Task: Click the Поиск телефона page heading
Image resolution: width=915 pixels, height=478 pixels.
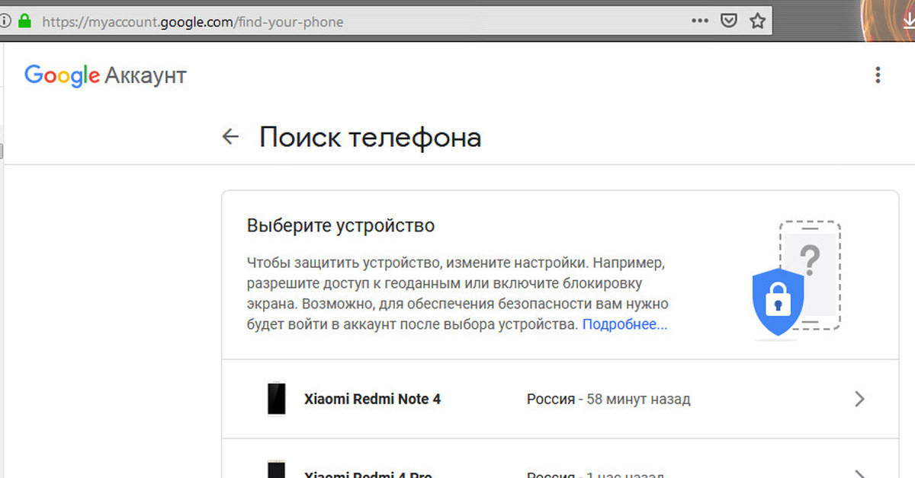Action: tap(371, 138)
